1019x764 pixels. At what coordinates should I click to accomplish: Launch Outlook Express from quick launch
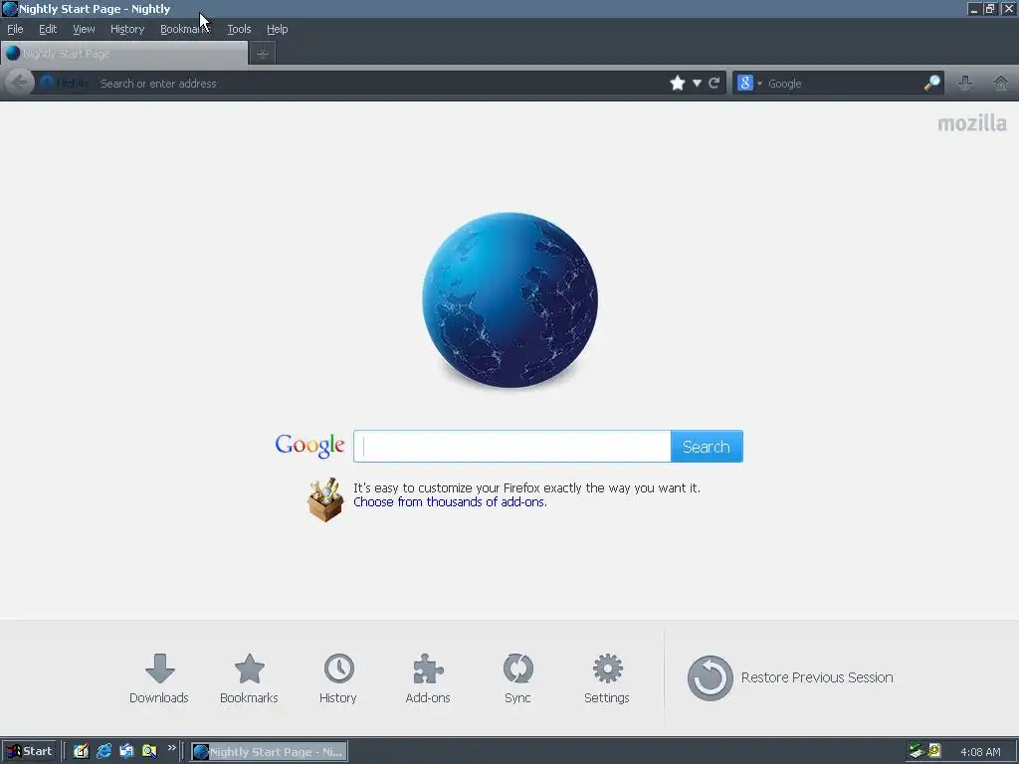click(x=126, y=751)
